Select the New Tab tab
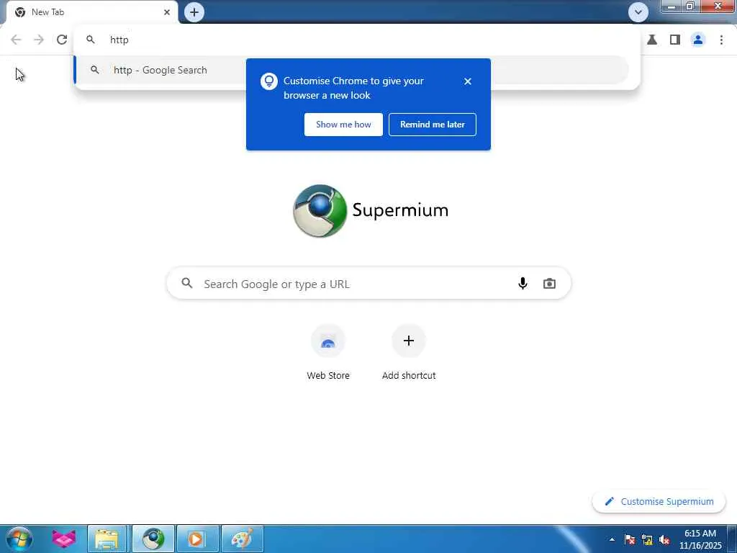 coord(92,12)
